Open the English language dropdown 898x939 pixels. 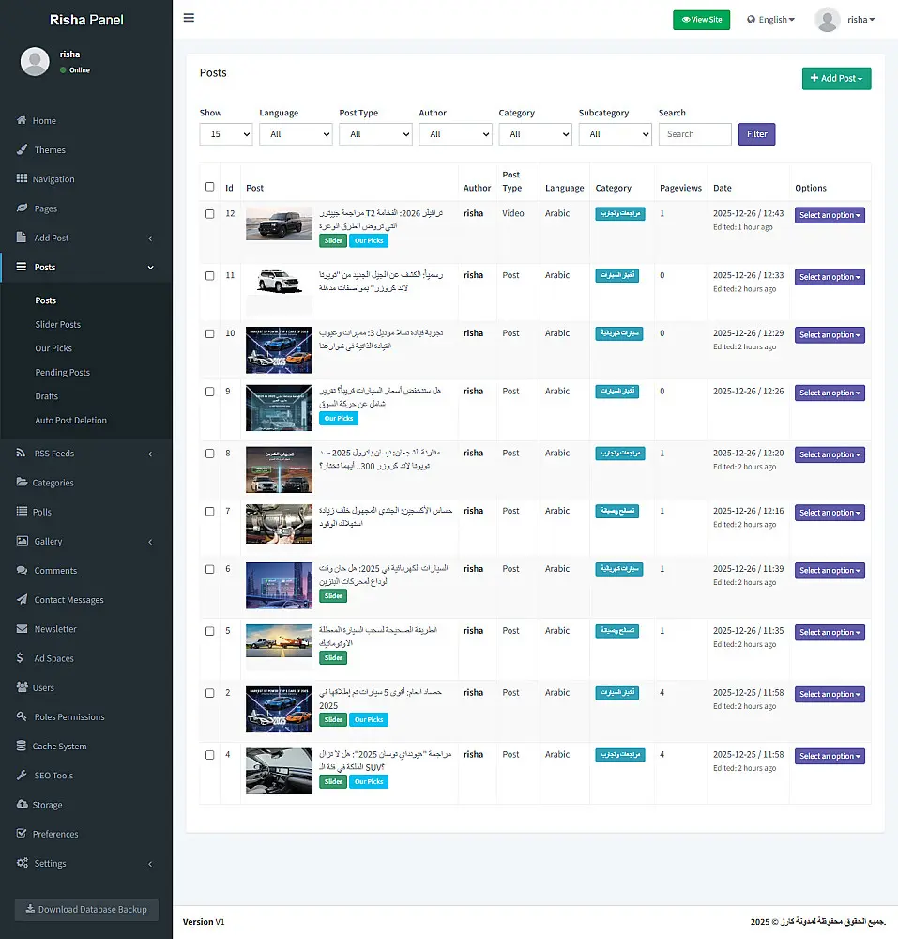click(771, 20)
